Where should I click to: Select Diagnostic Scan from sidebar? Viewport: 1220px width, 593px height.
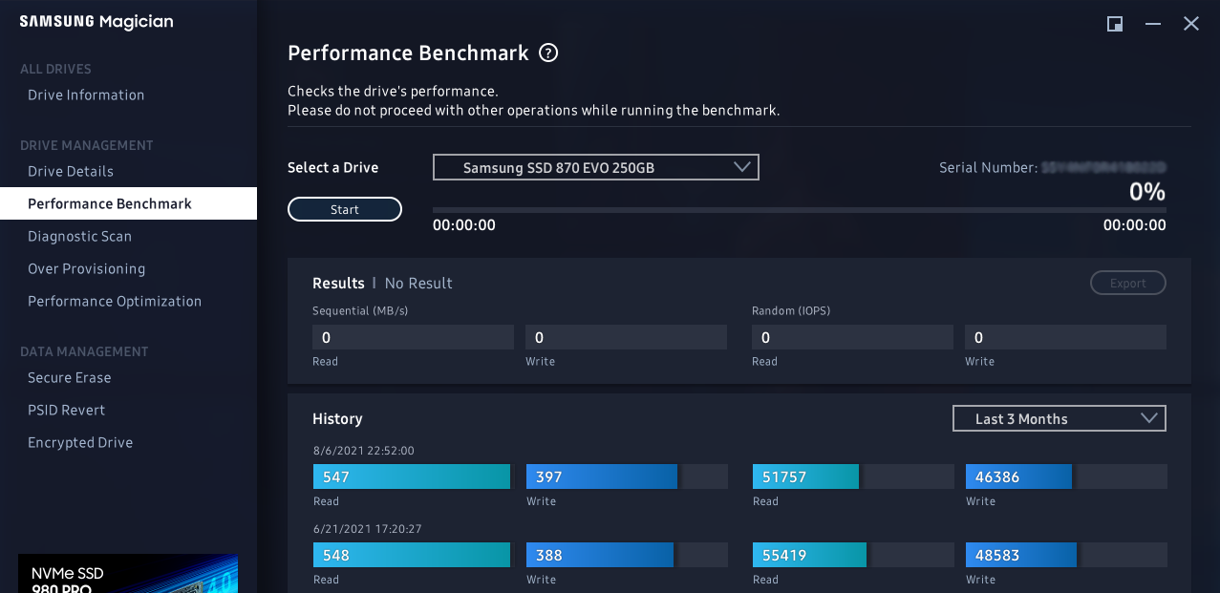tap(79, 236)
